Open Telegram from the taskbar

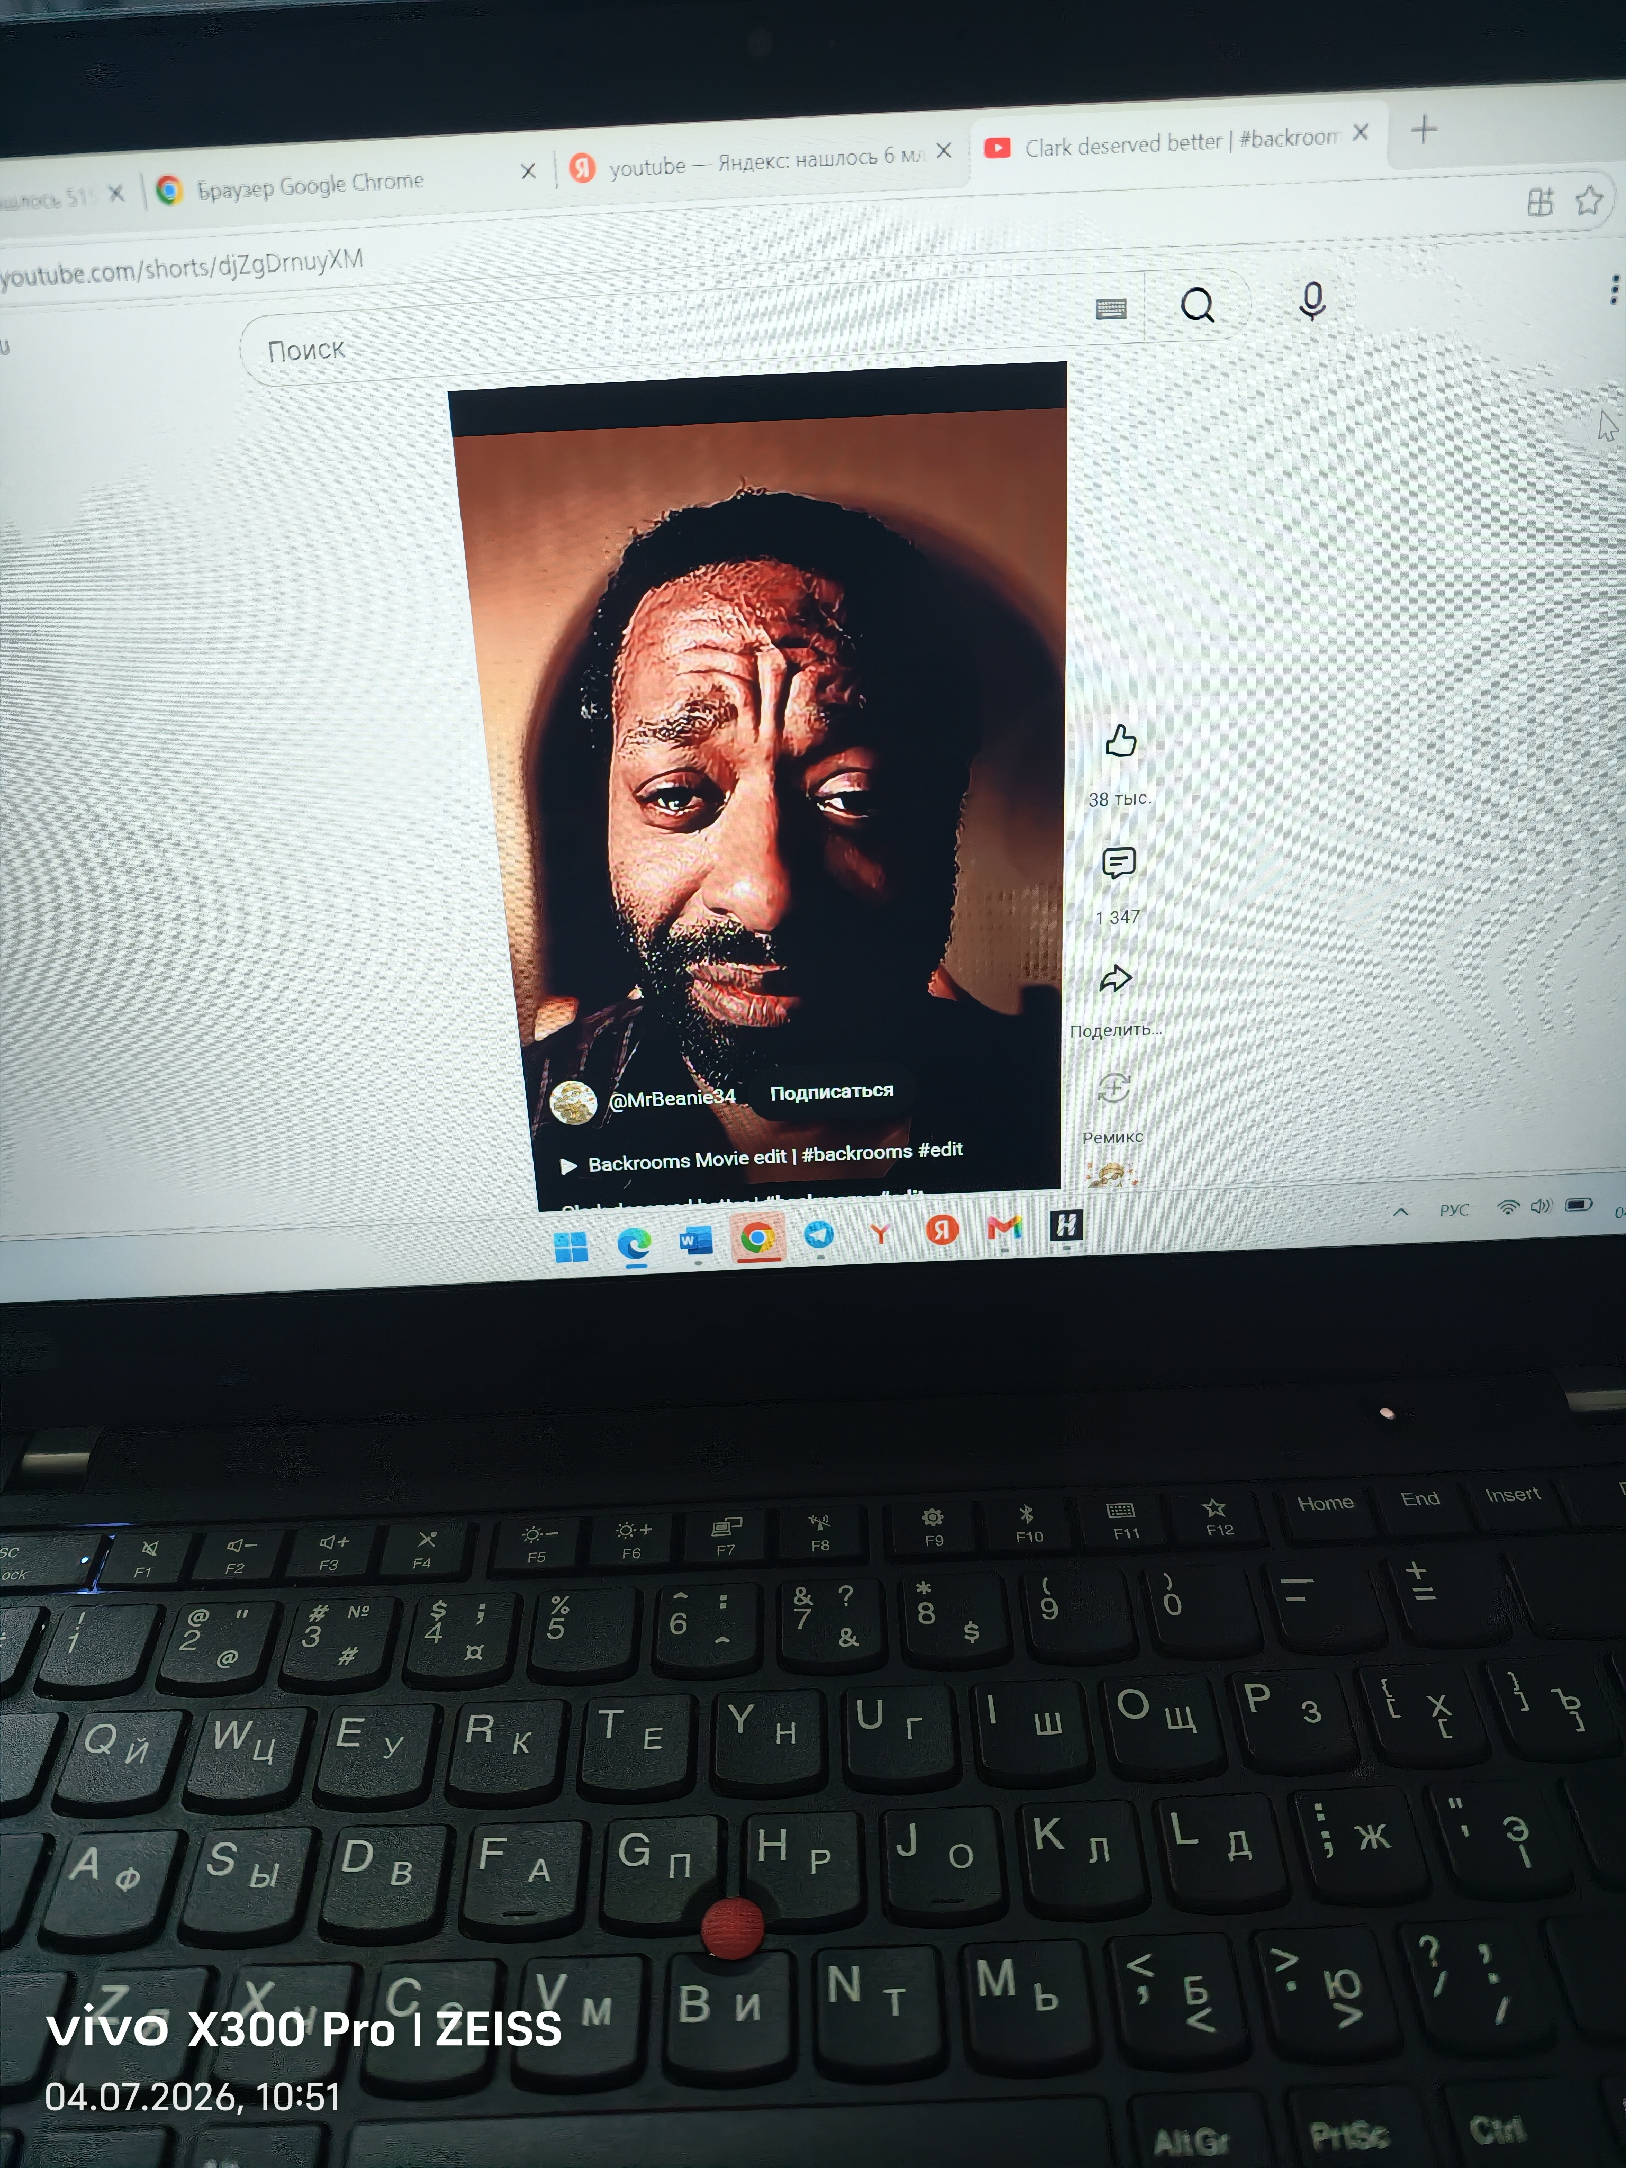tap(818, 1235)
